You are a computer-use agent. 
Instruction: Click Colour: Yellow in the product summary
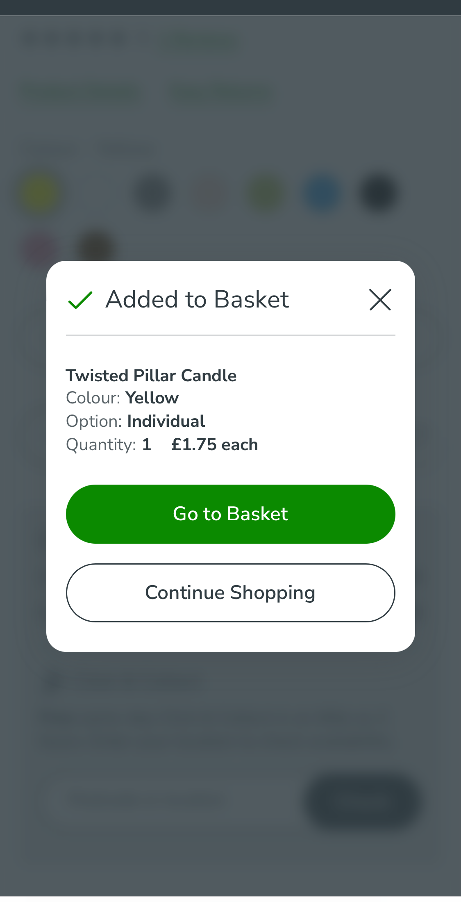click(122, 397)
